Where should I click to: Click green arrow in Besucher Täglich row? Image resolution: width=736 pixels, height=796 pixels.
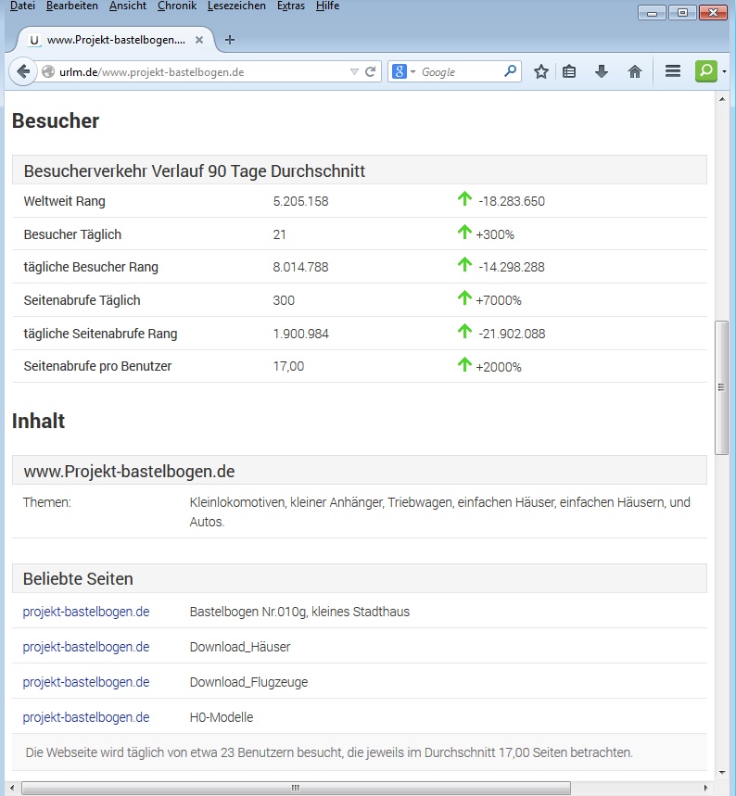pos(464,232)
